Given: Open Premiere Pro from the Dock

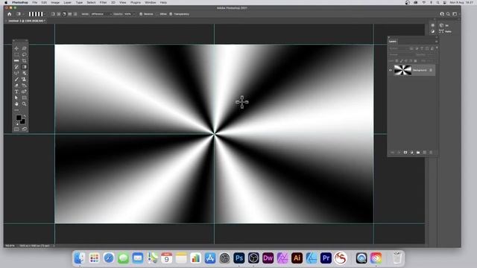Looking at the screenshot, I should click(326, 258).
